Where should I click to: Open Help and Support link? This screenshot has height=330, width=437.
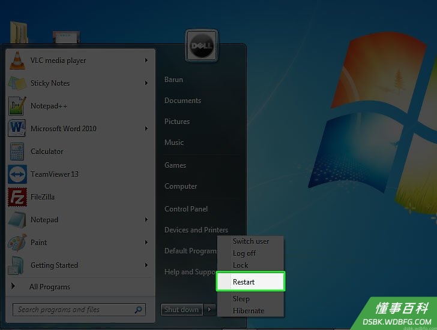[x=190, y=272]
